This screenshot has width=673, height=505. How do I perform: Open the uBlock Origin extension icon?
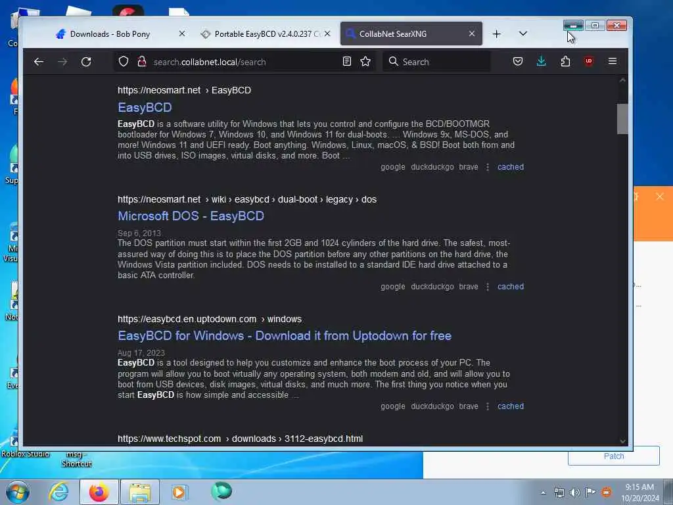coord(588,61)
